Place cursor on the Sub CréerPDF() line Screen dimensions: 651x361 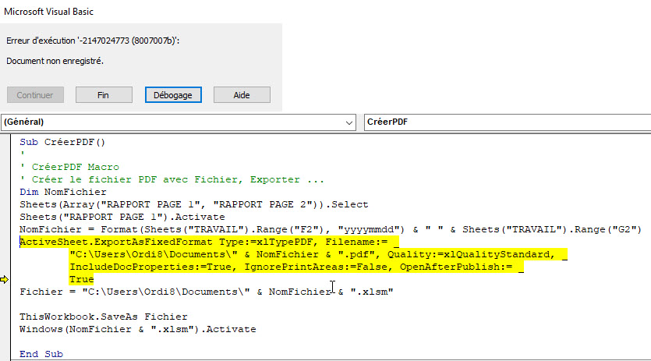coord(62,142)
